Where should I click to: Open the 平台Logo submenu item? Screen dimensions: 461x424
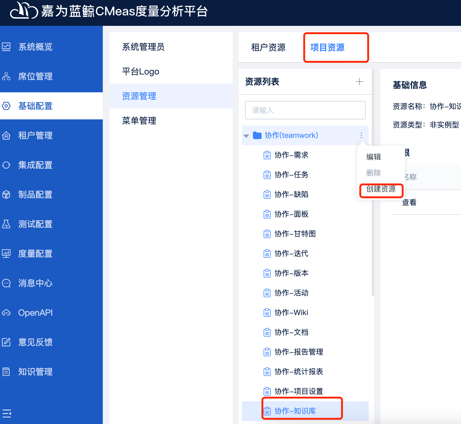pos(171,71)
